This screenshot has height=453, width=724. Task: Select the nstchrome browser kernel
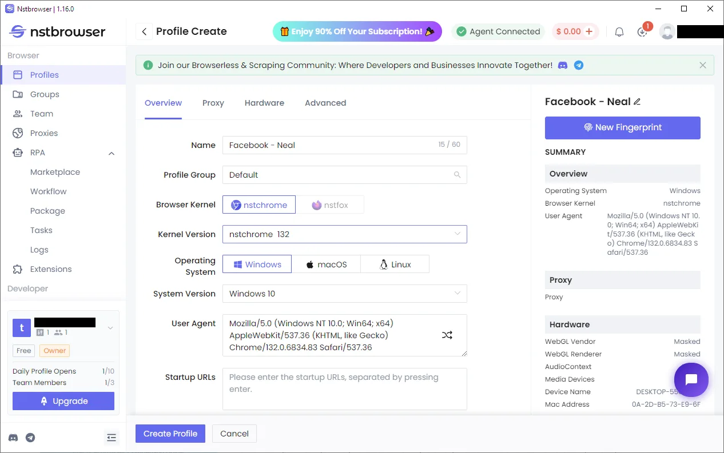click(x=259, y=205)
